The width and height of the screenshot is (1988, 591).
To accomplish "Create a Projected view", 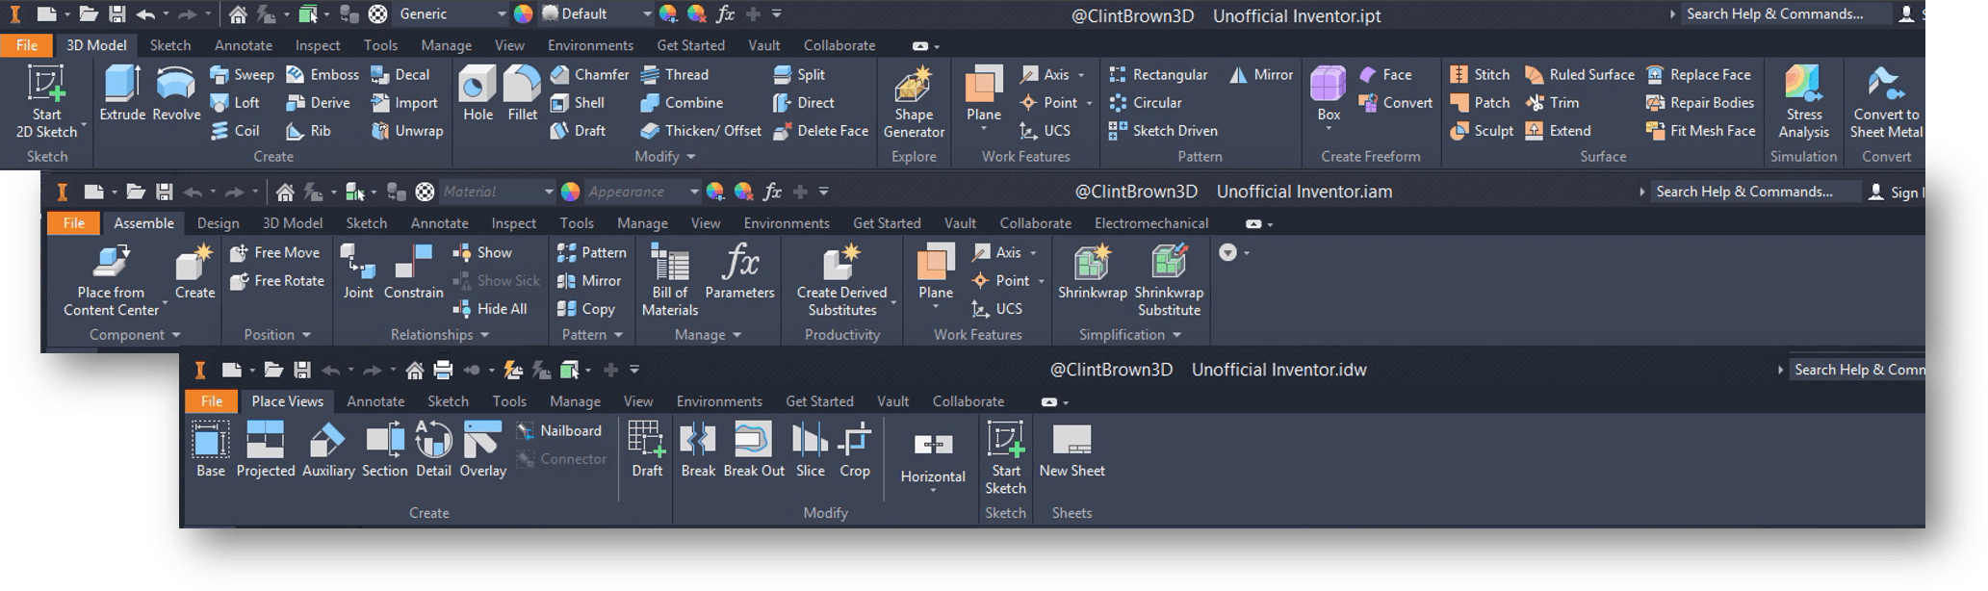I will tap(266, 450).
